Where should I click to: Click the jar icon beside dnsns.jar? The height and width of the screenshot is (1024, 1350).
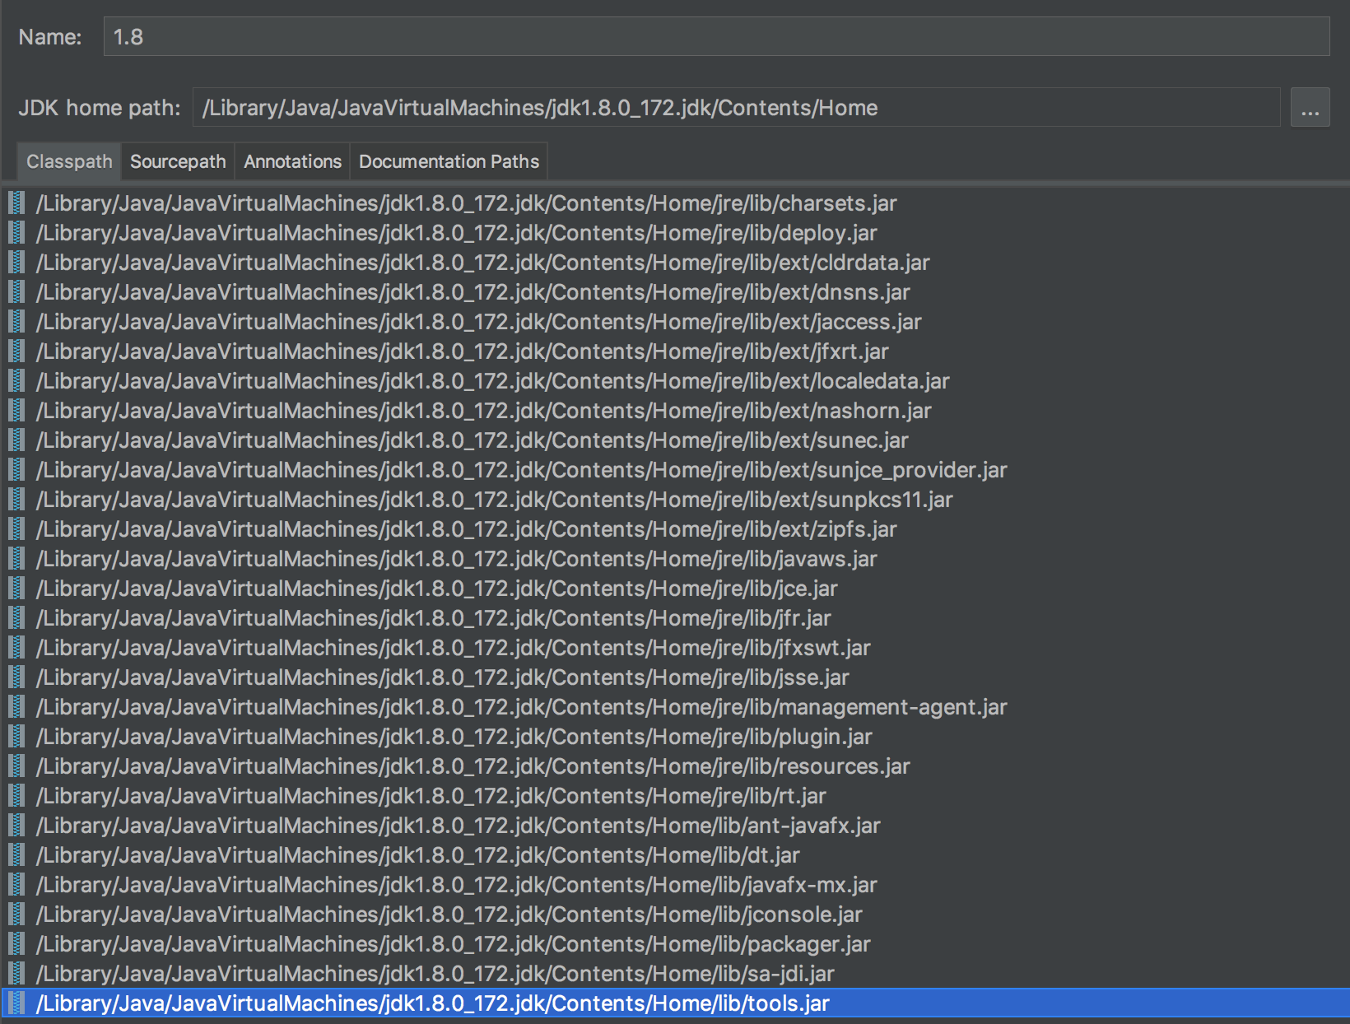click(x=16, y=291)
